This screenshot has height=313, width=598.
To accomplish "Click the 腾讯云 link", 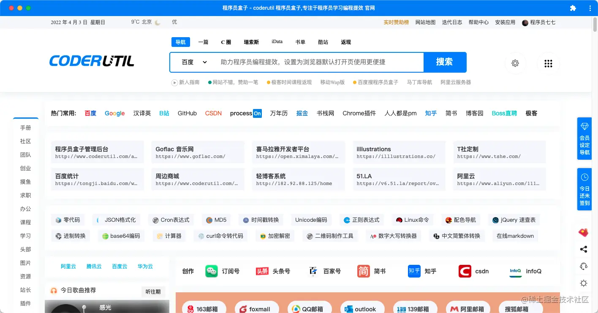I will pos(94,267).
